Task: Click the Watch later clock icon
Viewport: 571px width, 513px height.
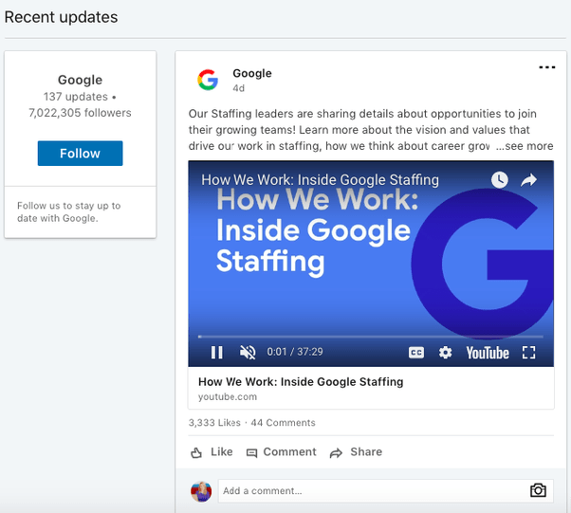Action: click(x=499, y=179)
